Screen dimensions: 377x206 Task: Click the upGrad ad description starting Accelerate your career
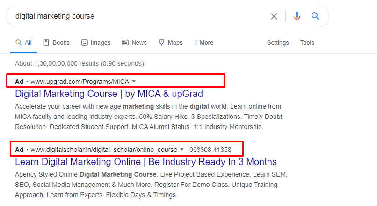(x=148, y=117)
